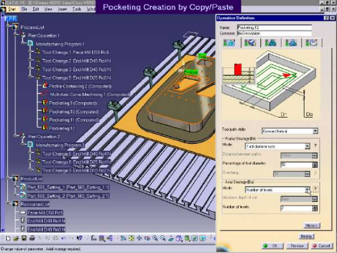Click the OK button
Image resolution: width=337 pixels, height=253 pixels.
(273, 246)
